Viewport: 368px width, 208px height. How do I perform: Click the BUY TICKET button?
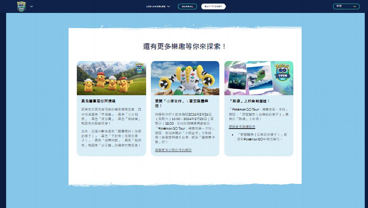point(213,6)
